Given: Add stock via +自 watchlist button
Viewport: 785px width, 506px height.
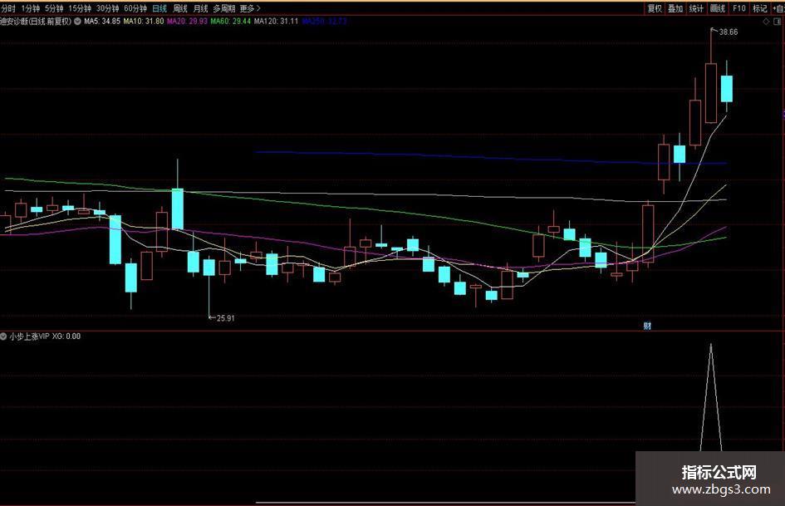Looking at the screenshot, I should pos(778,8).
